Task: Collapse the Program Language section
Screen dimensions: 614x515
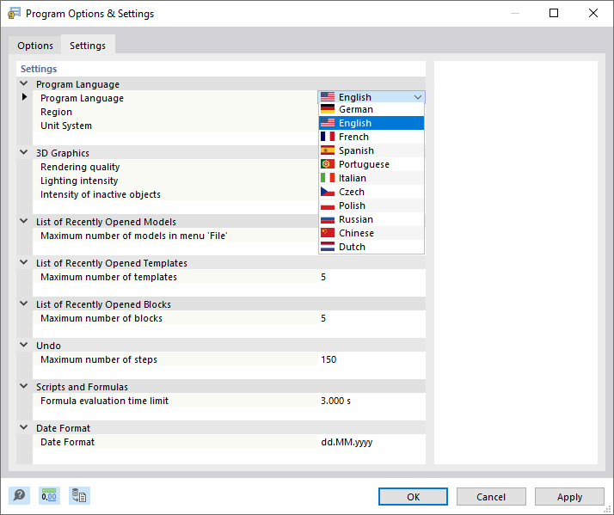Action: point(24,84)
